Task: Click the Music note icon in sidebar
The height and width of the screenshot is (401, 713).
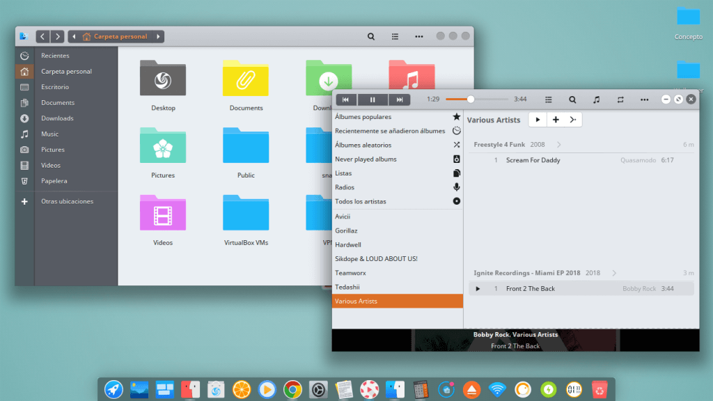Action: (x=24, y=134)
